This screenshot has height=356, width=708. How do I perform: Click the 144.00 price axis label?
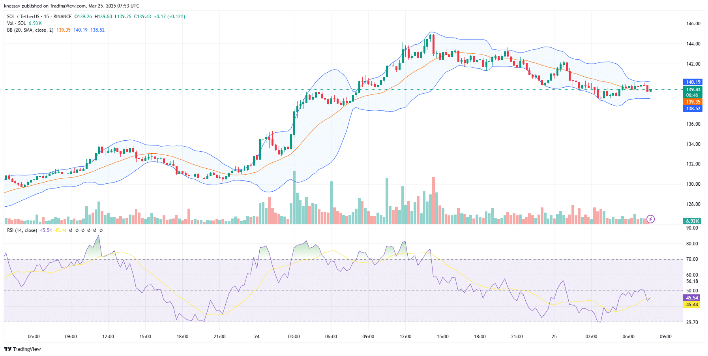tap(693, 44)
